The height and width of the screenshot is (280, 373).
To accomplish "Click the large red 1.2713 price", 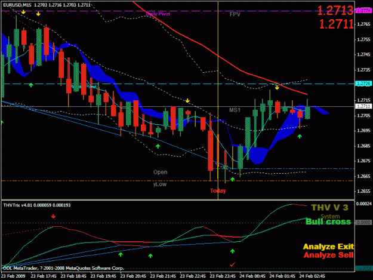I will [x=335, y=11].
